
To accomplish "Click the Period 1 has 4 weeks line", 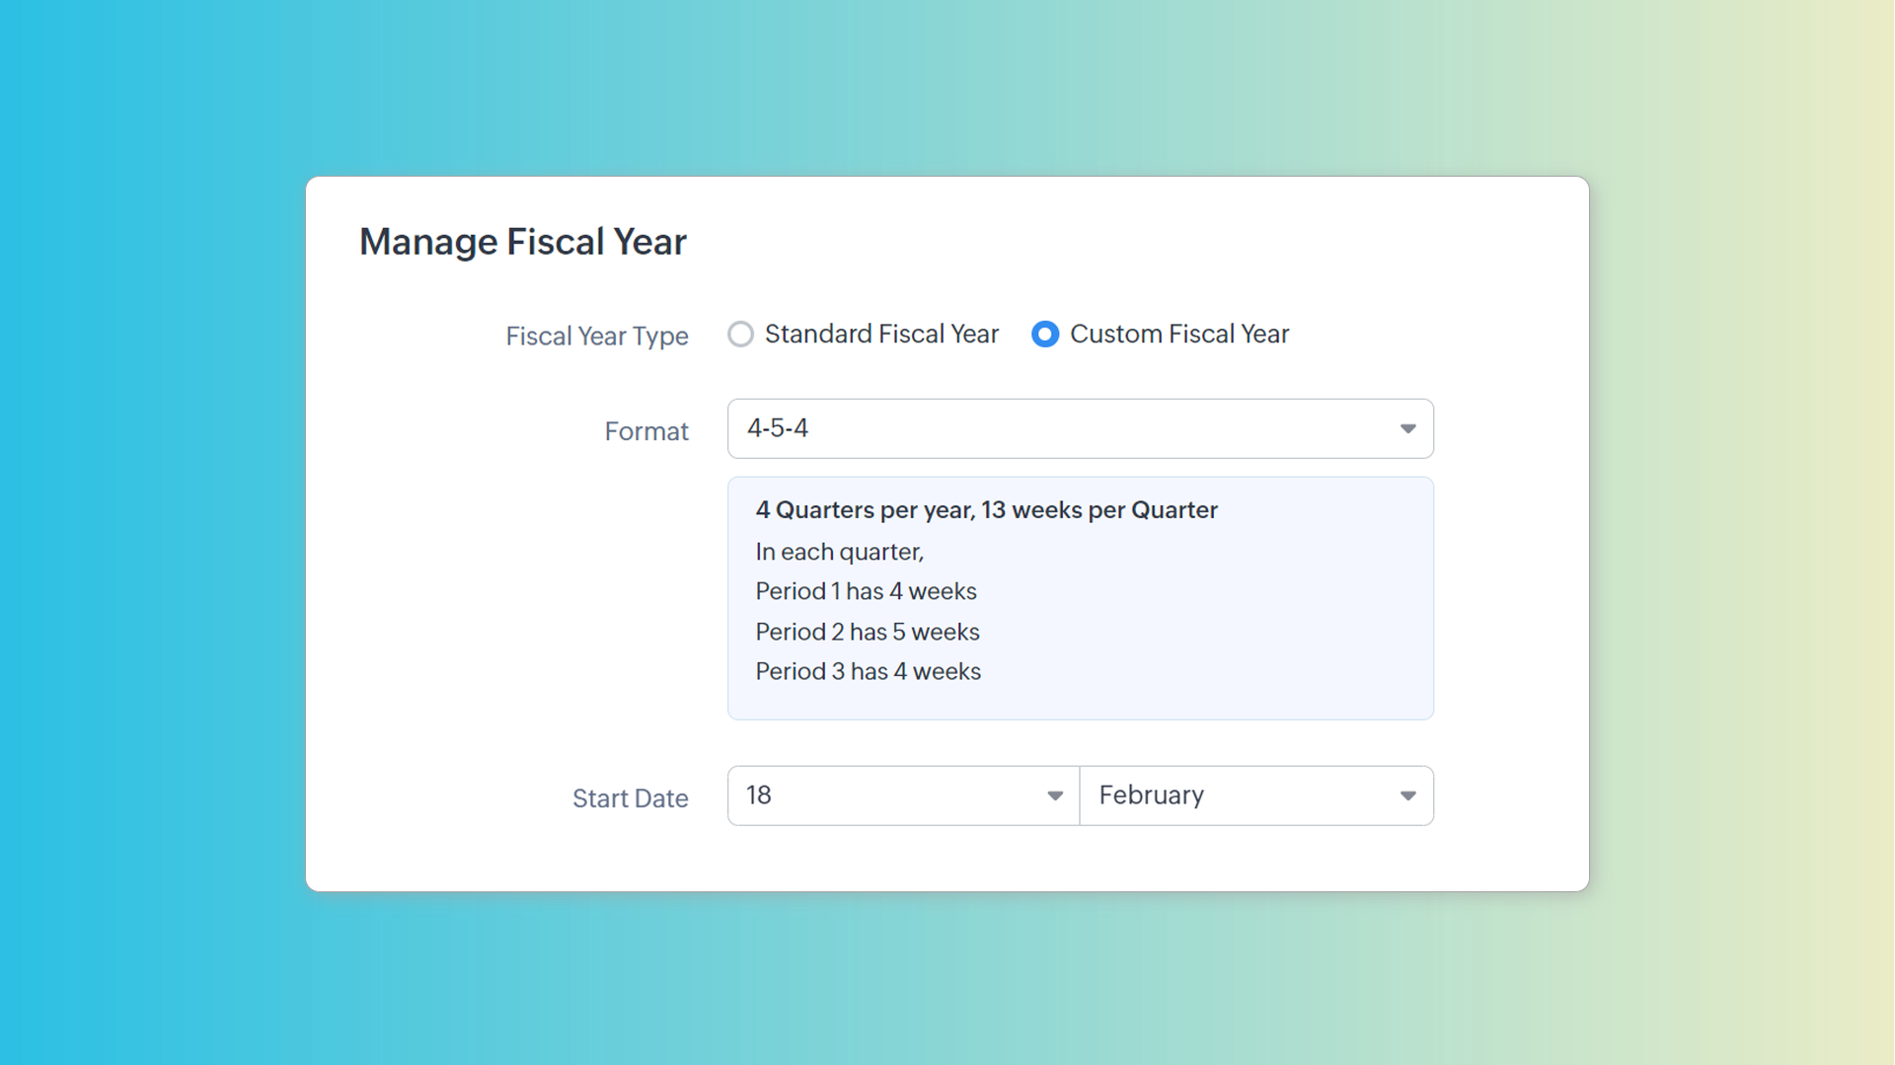I will (x=866, y=591).
